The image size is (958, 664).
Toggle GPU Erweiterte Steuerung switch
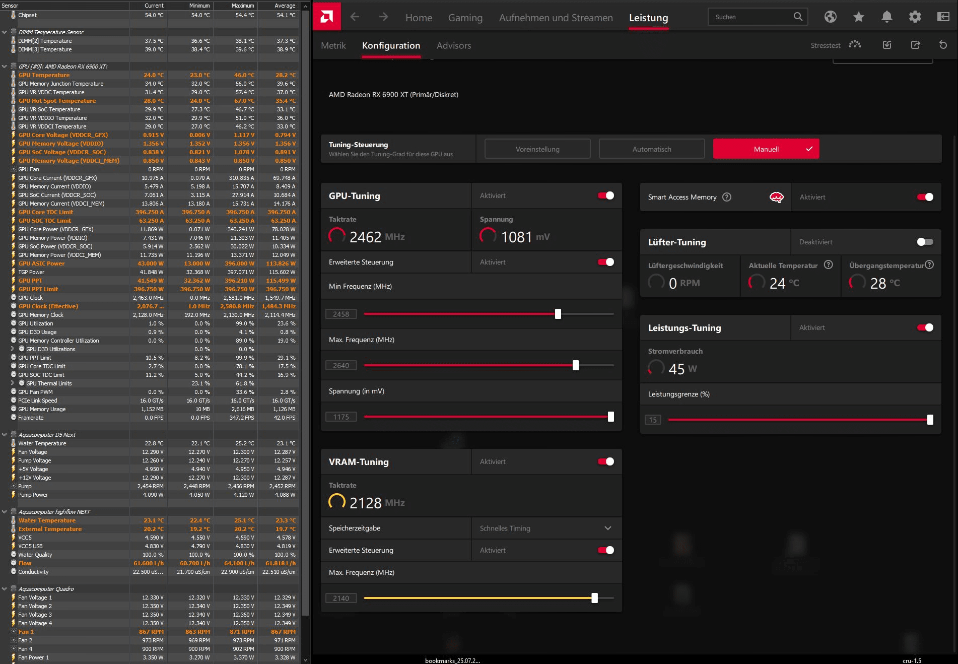(x=606, y=262)
